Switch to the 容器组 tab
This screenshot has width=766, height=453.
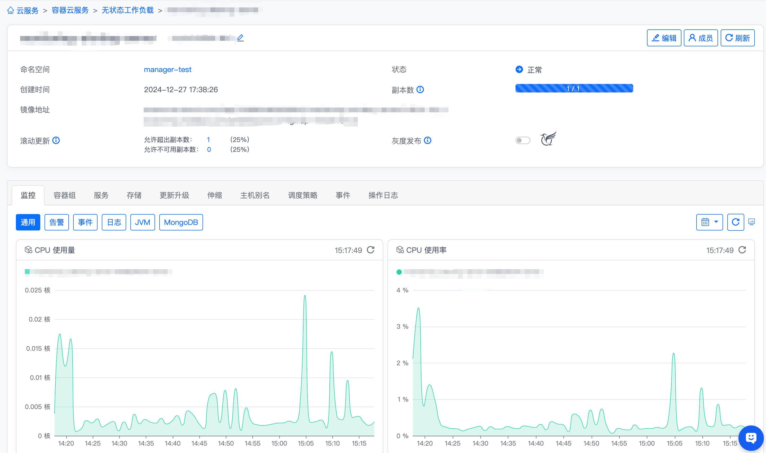coord(64,195)
